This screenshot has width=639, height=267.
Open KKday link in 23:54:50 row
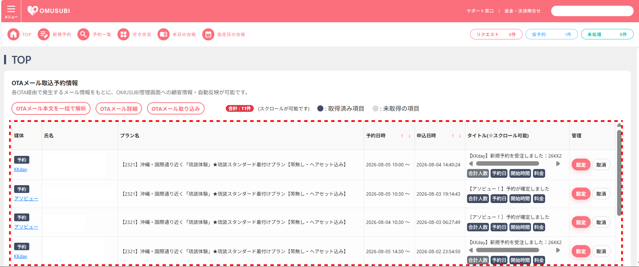point(21,256)
